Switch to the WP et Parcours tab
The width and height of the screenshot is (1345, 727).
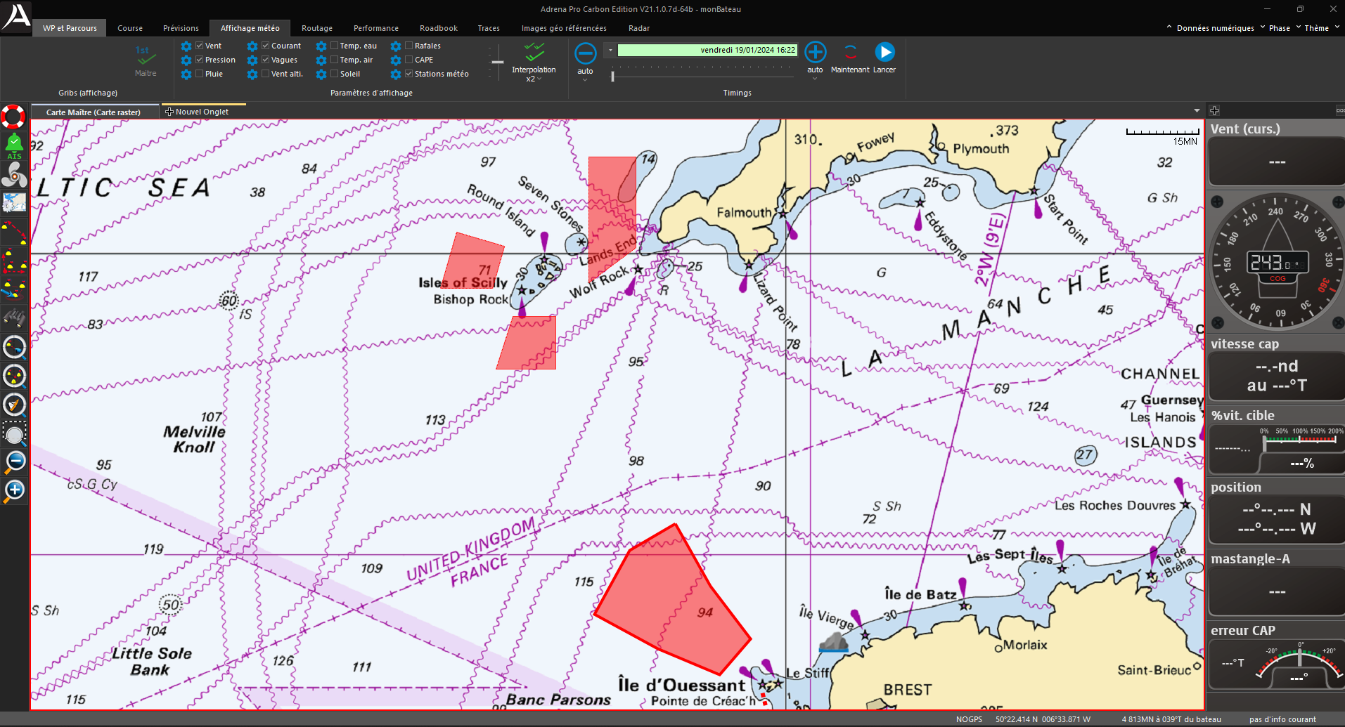point(70,28)
